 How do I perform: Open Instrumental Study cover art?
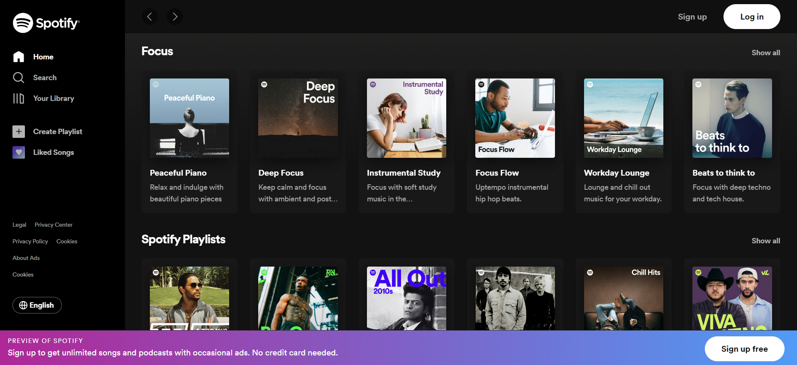(406, 118)
